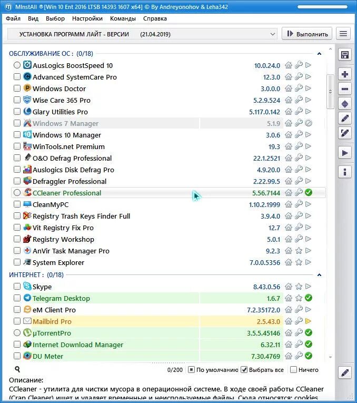Check the 'Ничего' checkbox
The width and height of the screenshot is (357, 403).
pos(293,370)
